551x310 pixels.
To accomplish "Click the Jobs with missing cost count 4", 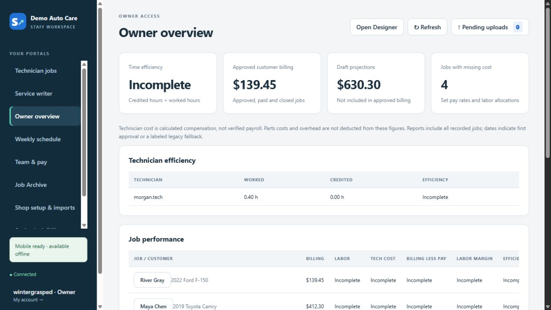I will point(444,85).
